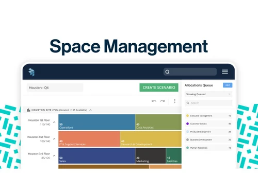
Task: Open the Showing Queued dropdown
Action: pyautogui.click(x=208, y=94)
